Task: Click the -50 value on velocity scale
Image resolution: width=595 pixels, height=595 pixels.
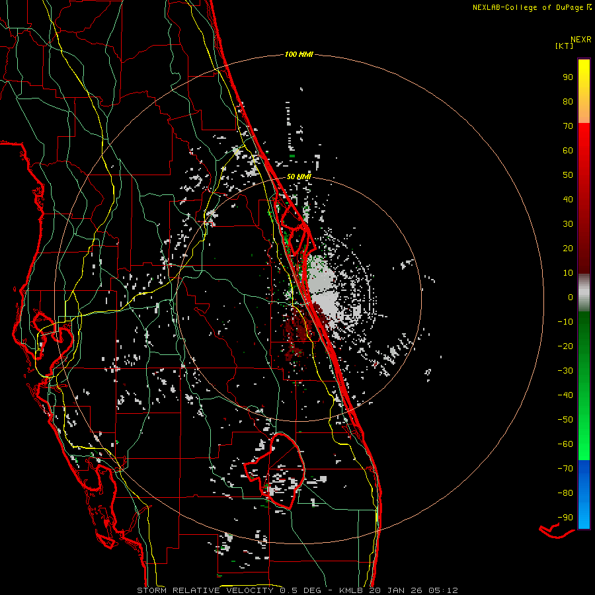Action: (x=565, y=420)
